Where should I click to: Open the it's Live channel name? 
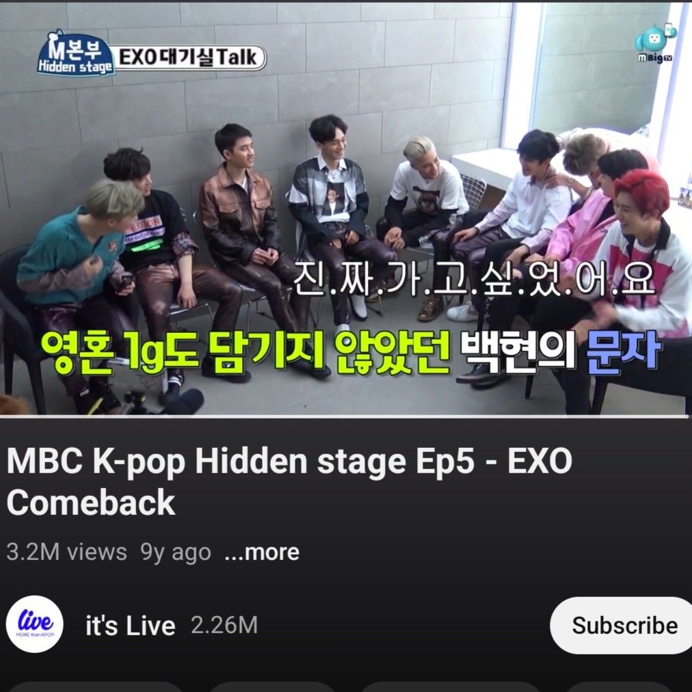[x=130, y=626]
